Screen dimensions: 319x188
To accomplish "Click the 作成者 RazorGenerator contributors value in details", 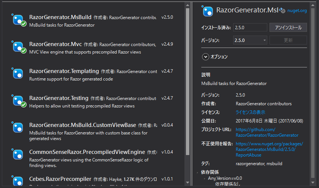I will 264,104.
